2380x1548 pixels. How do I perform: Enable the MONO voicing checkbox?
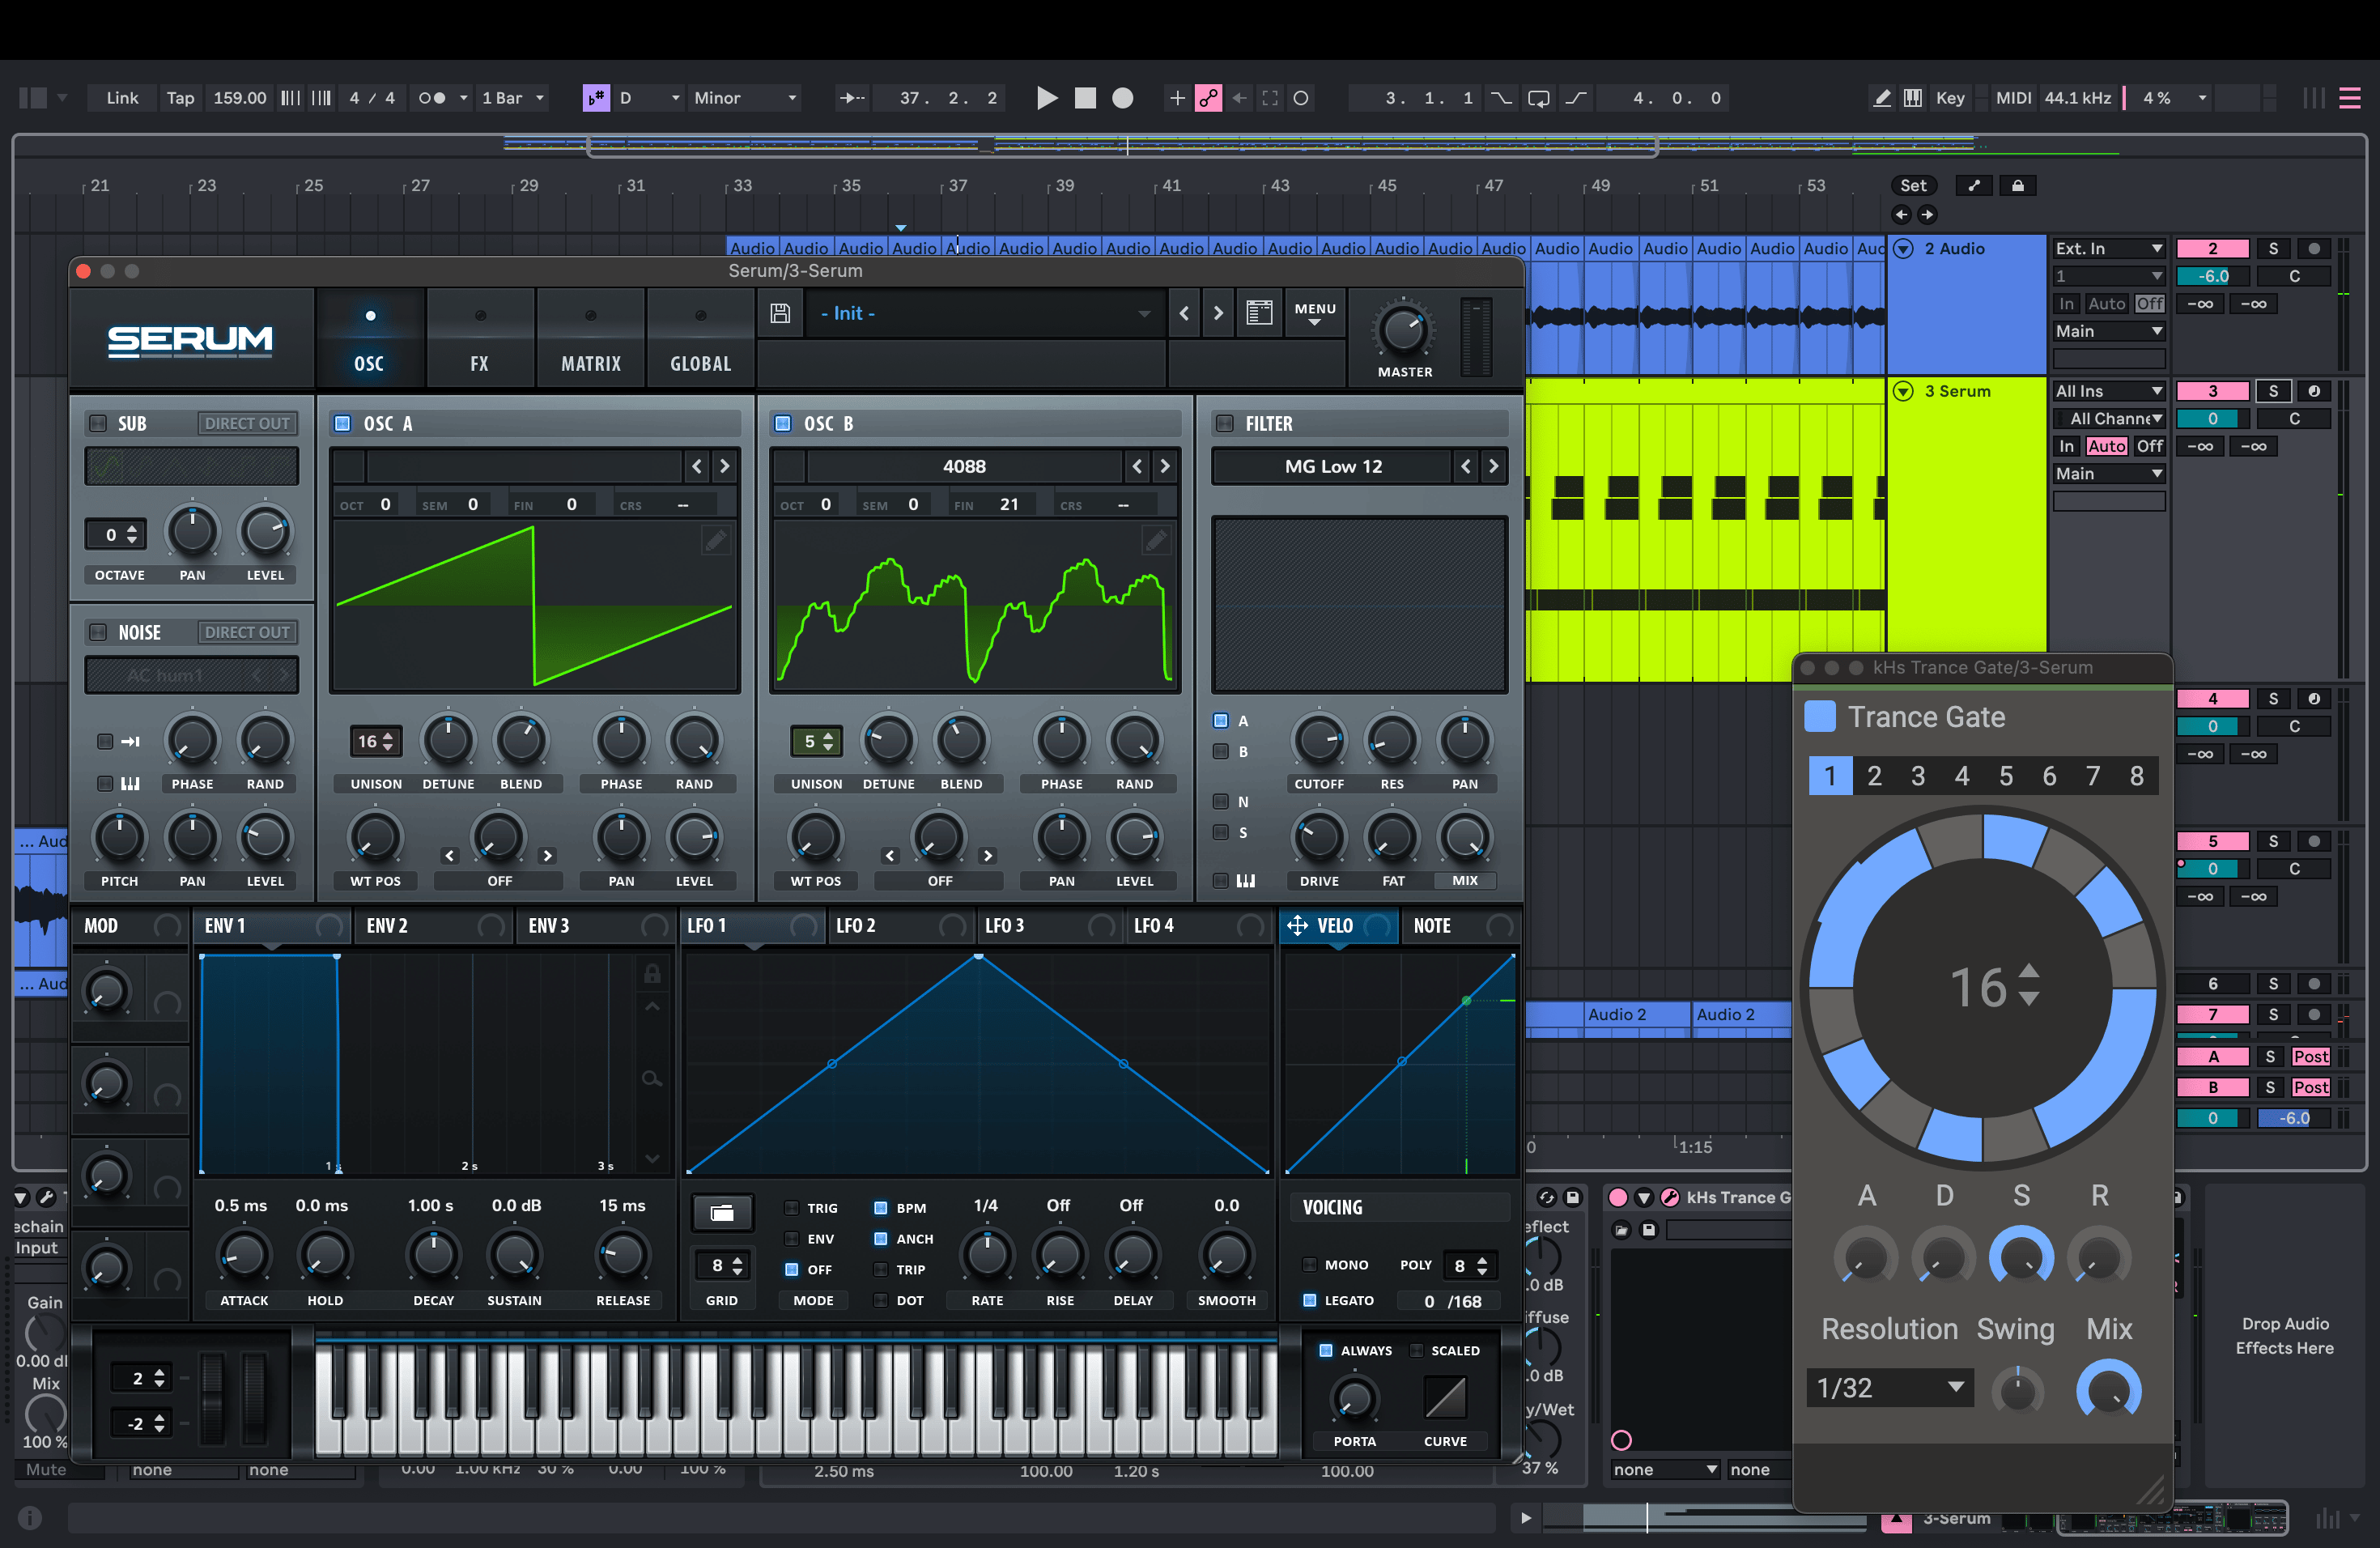tap(1310, 1265)
